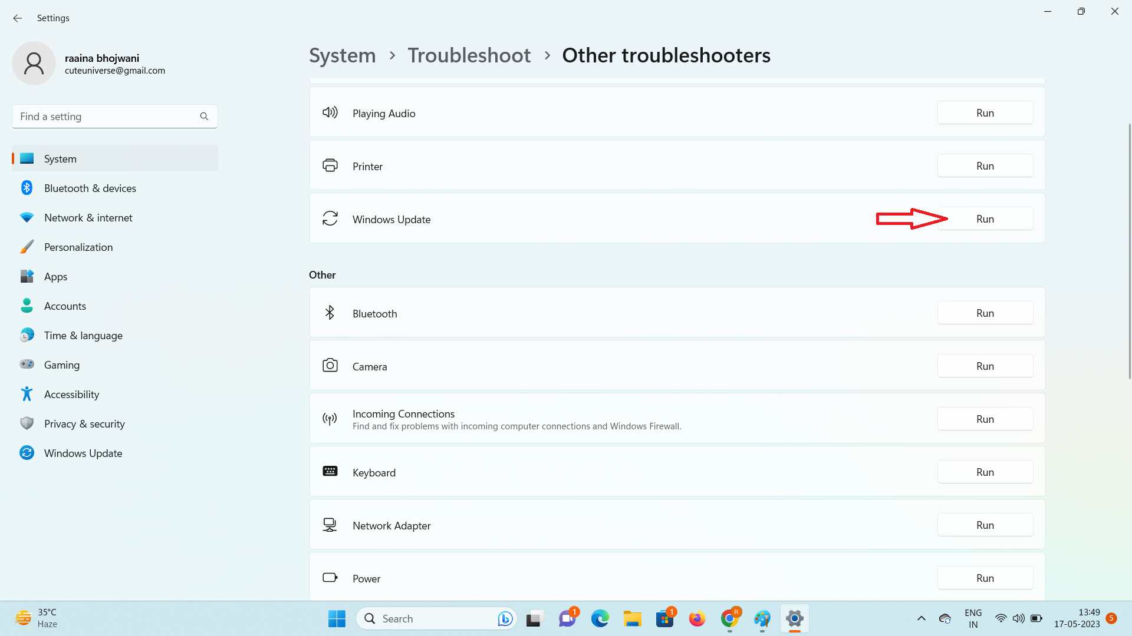Open Gaming settings category

[61, 365]
